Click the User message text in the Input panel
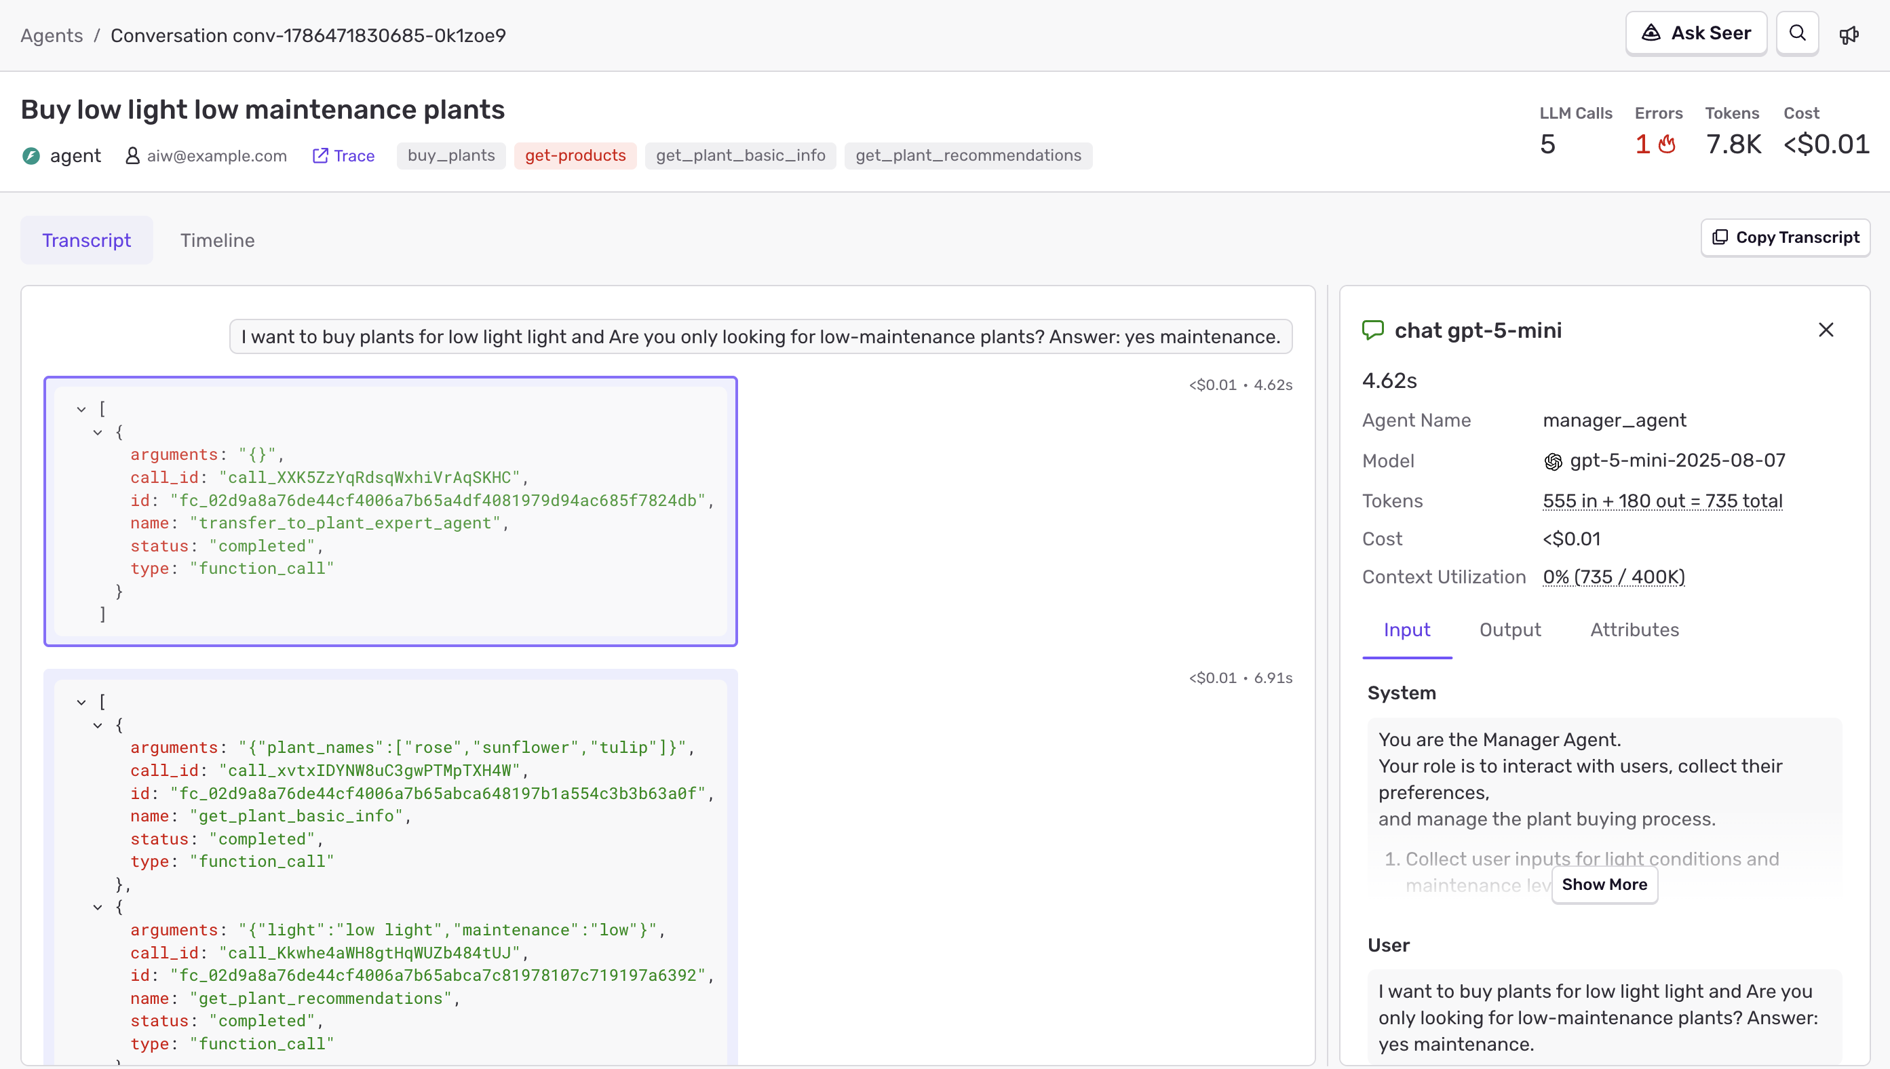Screen dimensions: 1890x1069 [1598, 1017]
